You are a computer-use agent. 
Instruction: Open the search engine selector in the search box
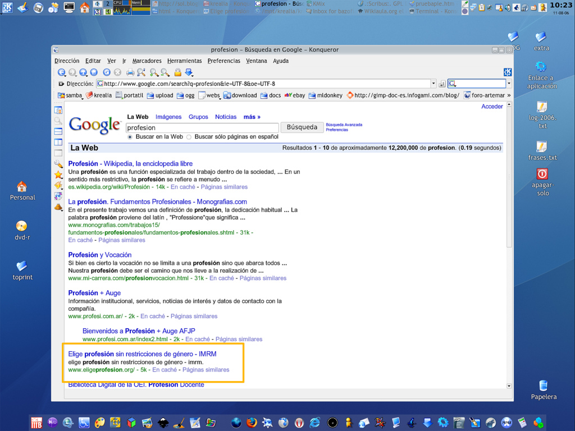453,84
